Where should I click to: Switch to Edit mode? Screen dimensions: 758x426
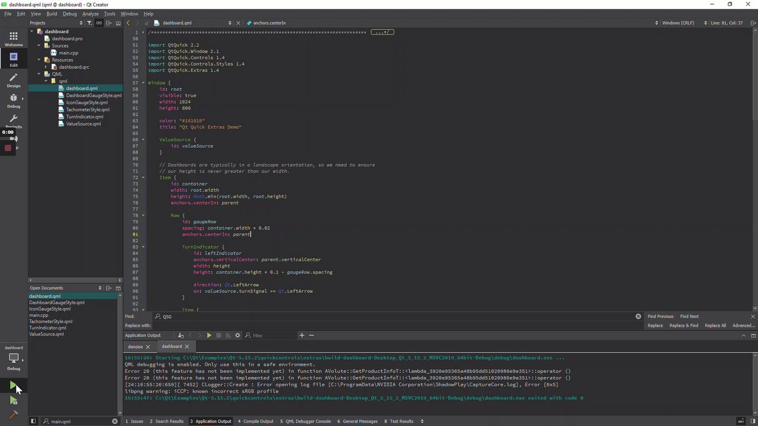point(14,59)
